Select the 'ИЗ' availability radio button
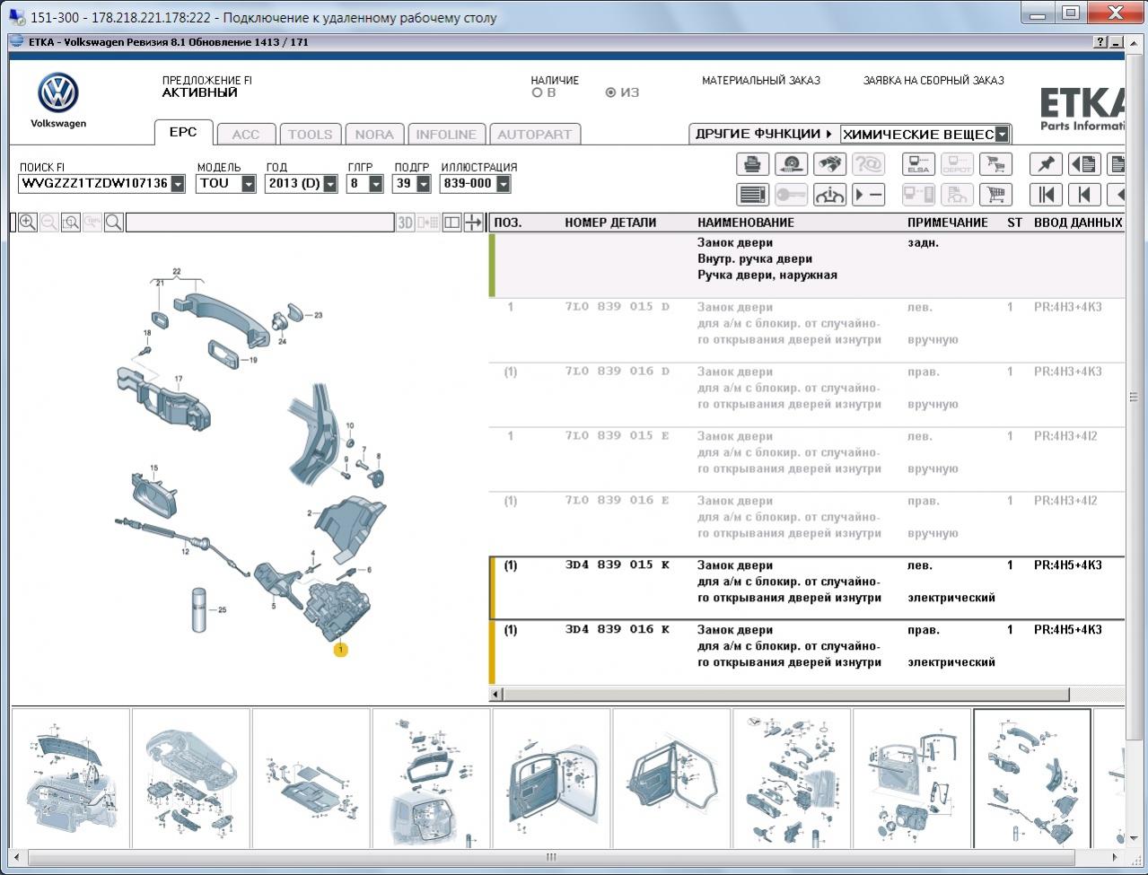1148x875 pixels. (611, 92)
